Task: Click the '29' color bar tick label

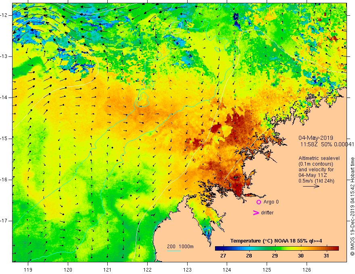Action: tap(275, 256)
